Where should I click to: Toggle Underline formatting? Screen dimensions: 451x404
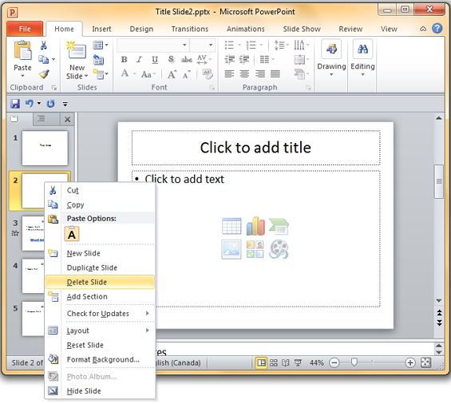[x=155, y=60]
